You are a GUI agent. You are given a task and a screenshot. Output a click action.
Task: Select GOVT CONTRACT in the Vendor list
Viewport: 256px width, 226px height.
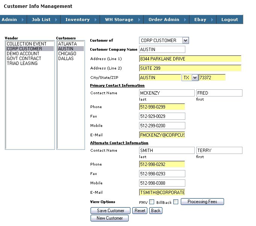(30, 58)
